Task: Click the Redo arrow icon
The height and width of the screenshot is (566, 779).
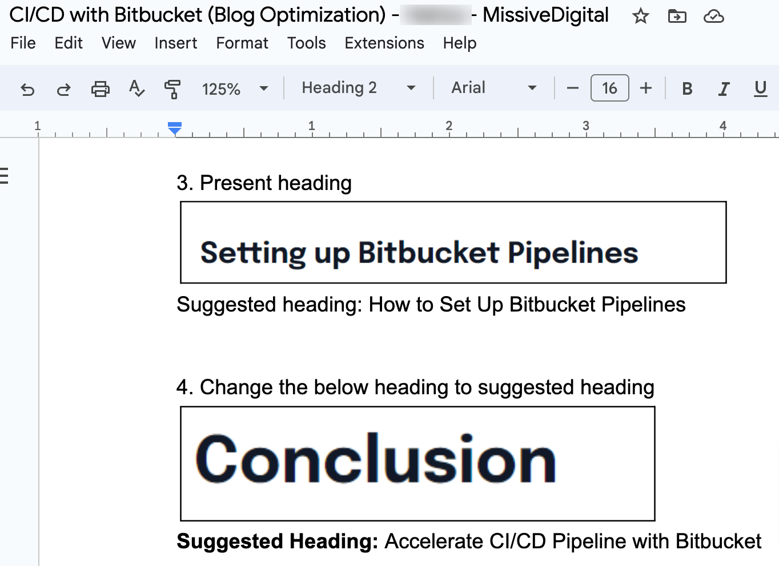Action: 63,89
